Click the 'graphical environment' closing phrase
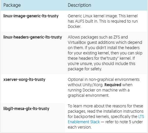The width and height of the screenshot is (148, 133). [x=89, y=95]
